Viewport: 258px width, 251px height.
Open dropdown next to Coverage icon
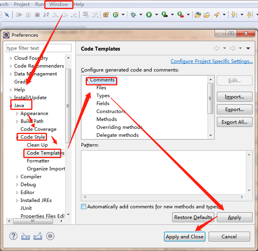tap(172, 15)
